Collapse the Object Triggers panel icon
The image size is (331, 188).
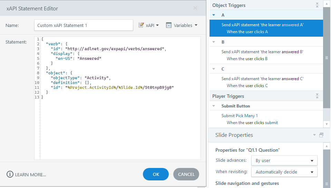coord(317,5)
